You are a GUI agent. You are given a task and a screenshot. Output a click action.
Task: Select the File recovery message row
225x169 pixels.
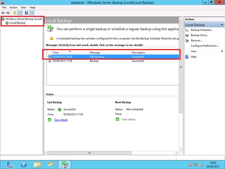(x=113, y=57)
